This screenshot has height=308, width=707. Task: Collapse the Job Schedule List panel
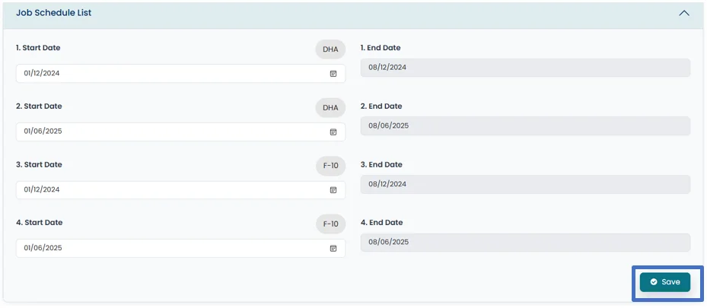683,13
